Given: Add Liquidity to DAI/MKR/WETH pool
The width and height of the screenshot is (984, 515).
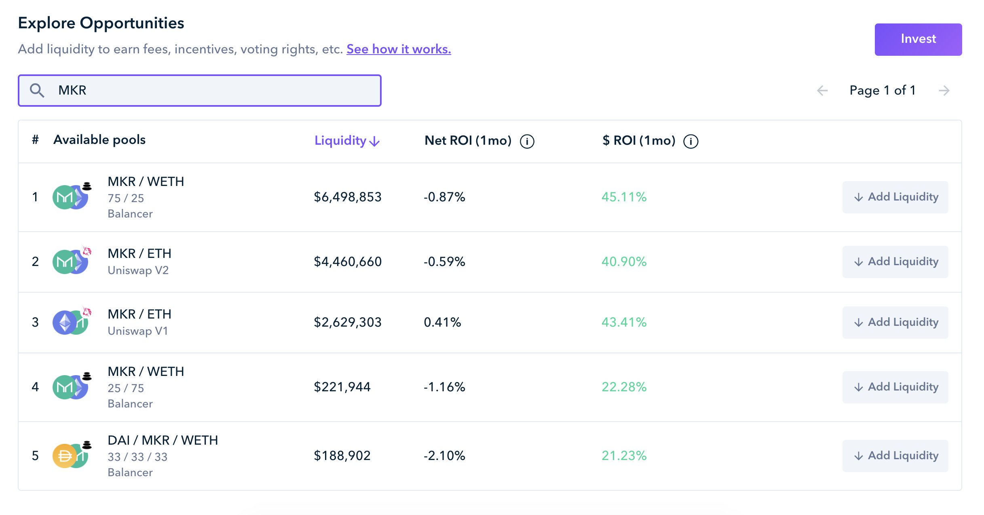Looking at the screenshot, I should [895, 456].
